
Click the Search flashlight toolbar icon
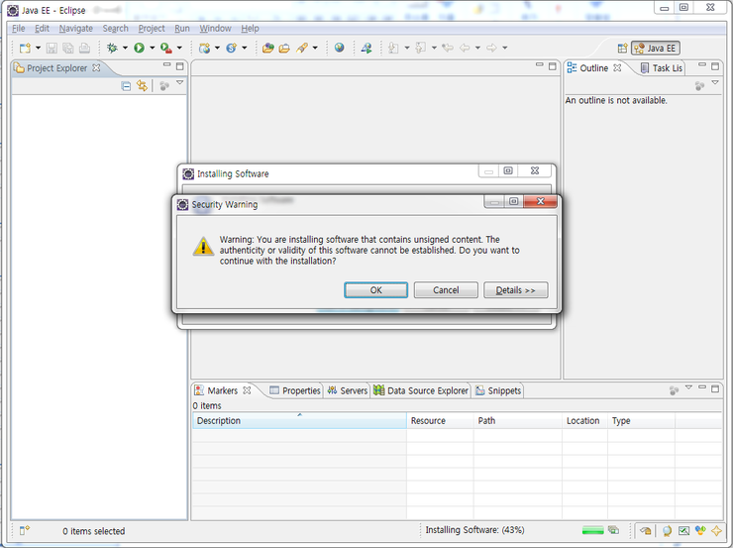click(302, 48)
